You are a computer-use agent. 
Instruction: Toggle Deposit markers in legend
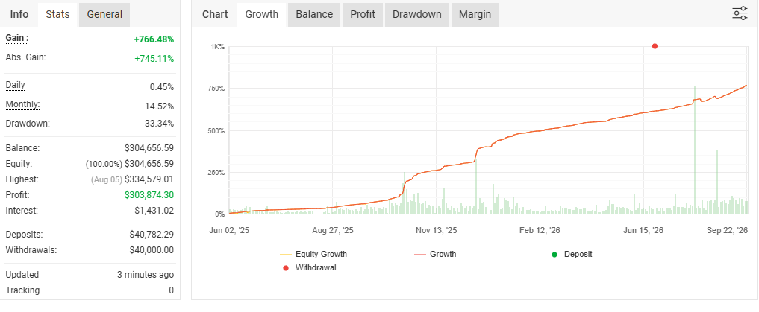click(x=572, y=254)
